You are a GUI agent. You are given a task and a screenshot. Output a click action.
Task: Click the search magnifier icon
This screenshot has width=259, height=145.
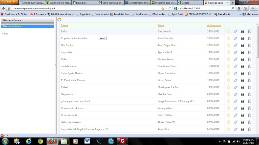point(232,8)
